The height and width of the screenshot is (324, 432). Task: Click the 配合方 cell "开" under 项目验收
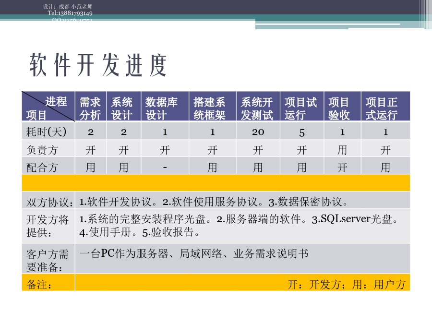(x=342, y=168)
